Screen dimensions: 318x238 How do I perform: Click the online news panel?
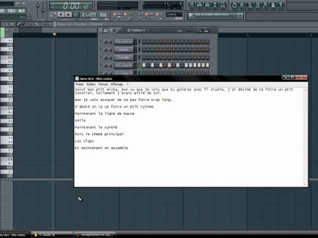(215, 16)
